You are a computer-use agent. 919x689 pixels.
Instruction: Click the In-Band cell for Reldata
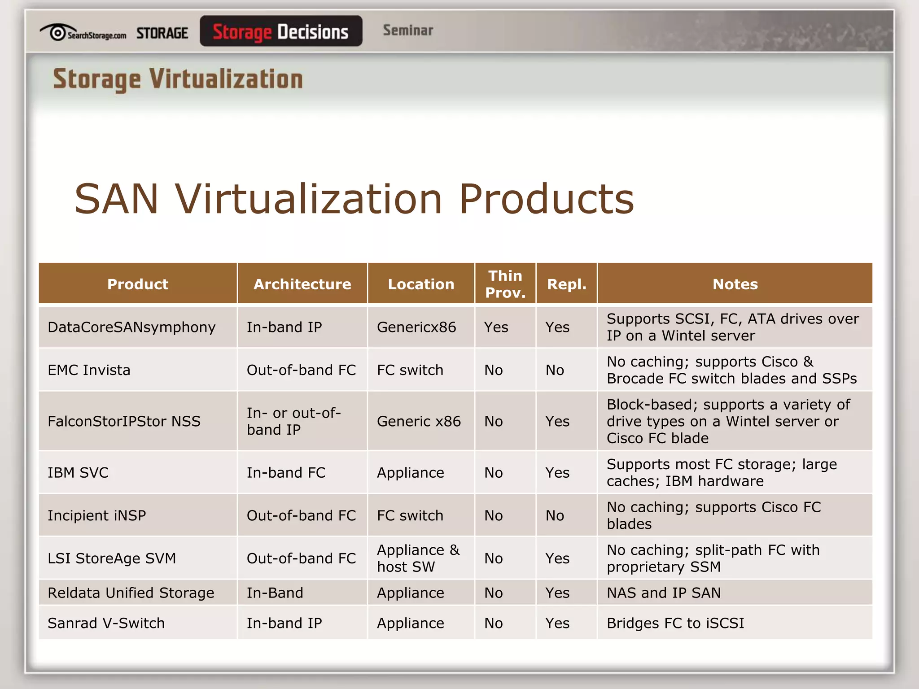click(302, 593)
